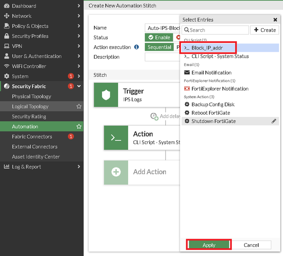Close the Select Entries panel

(275, 20)
